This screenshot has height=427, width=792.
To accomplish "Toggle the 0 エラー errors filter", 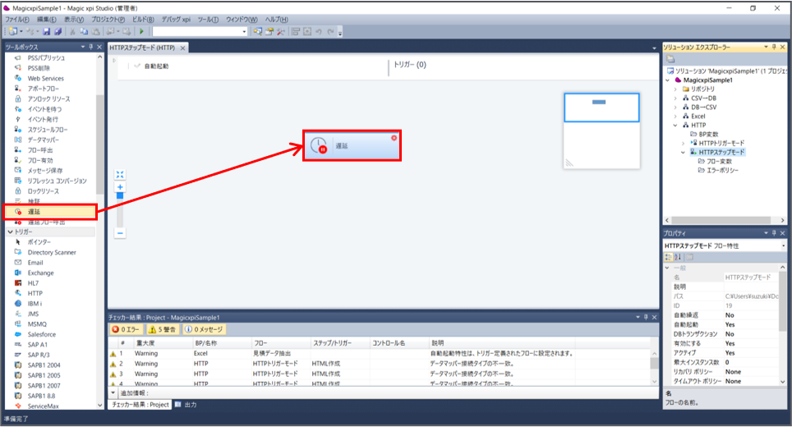I will tap(127, 329).
